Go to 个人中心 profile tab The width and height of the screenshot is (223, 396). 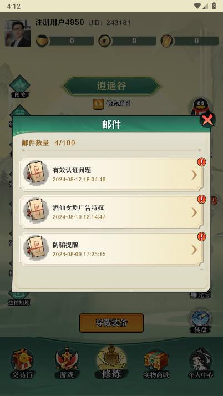coord(201,363)
